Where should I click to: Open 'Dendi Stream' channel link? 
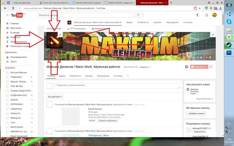(x=95, y=109)
